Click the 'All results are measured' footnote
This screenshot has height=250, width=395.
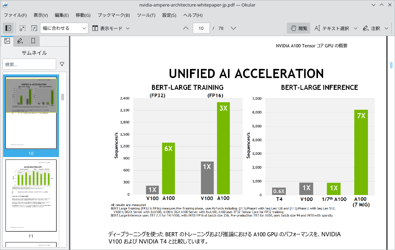pyautogui.click(x=128, y=205)
